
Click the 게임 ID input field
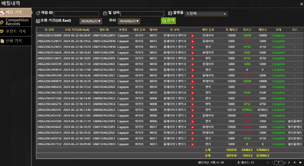(x=76, y=14)
